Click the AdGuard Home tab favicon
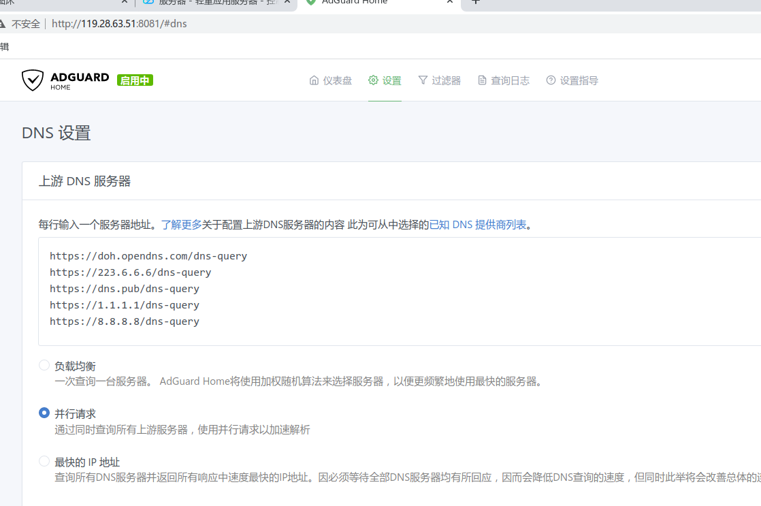761x506 pixels. point(311,2)
